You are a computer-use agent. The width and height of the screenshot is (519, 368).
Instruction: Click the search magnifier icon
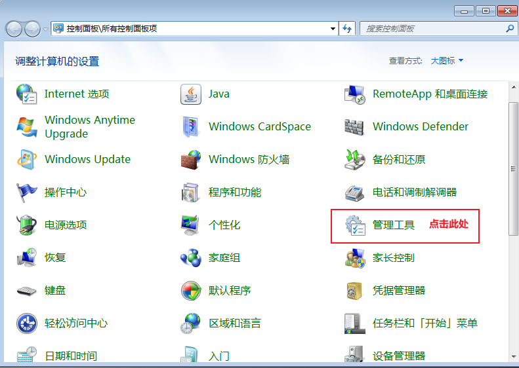coord(510,29)
